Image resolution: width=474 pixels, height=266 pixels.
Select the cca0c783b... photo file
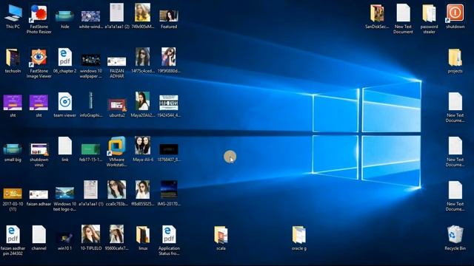(x=117, y=190)
